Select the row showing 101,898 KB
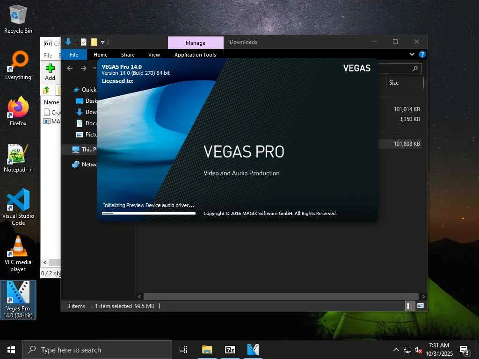This screenshot has height=359, width=479. 400,144
